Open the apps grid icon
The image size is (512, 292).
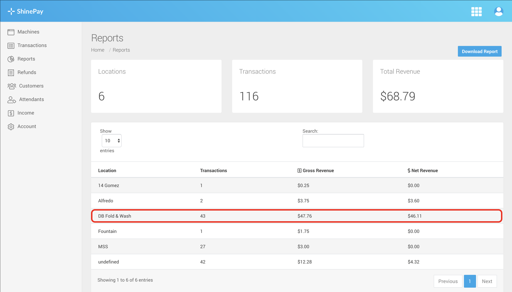click(x=476, y=11)
